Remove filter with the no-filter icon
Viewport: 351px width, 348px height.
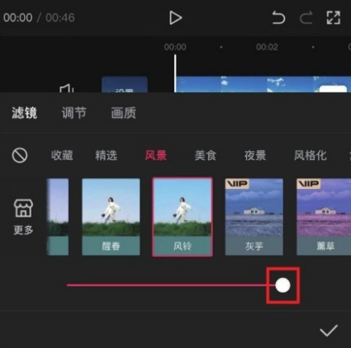[20, 155]
